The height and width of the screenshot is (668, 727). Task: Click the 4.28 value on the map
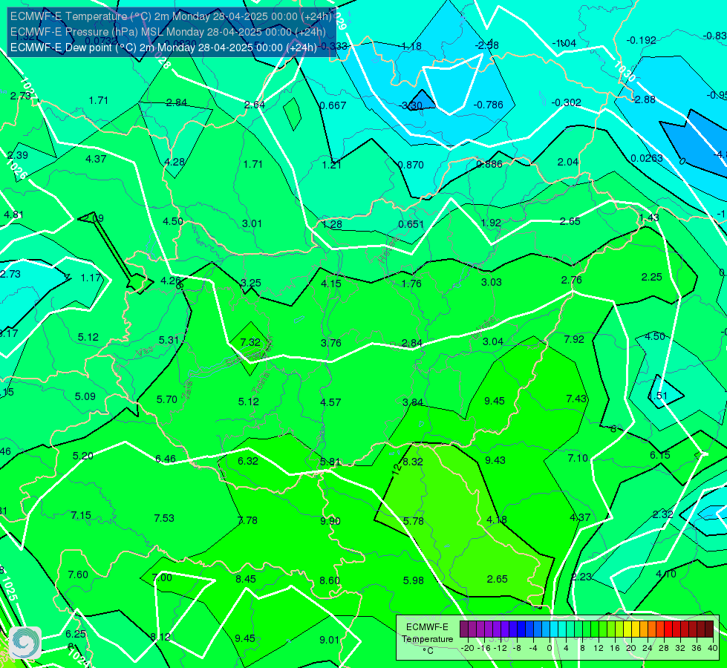pyautogui.click(x=175, y=163)
